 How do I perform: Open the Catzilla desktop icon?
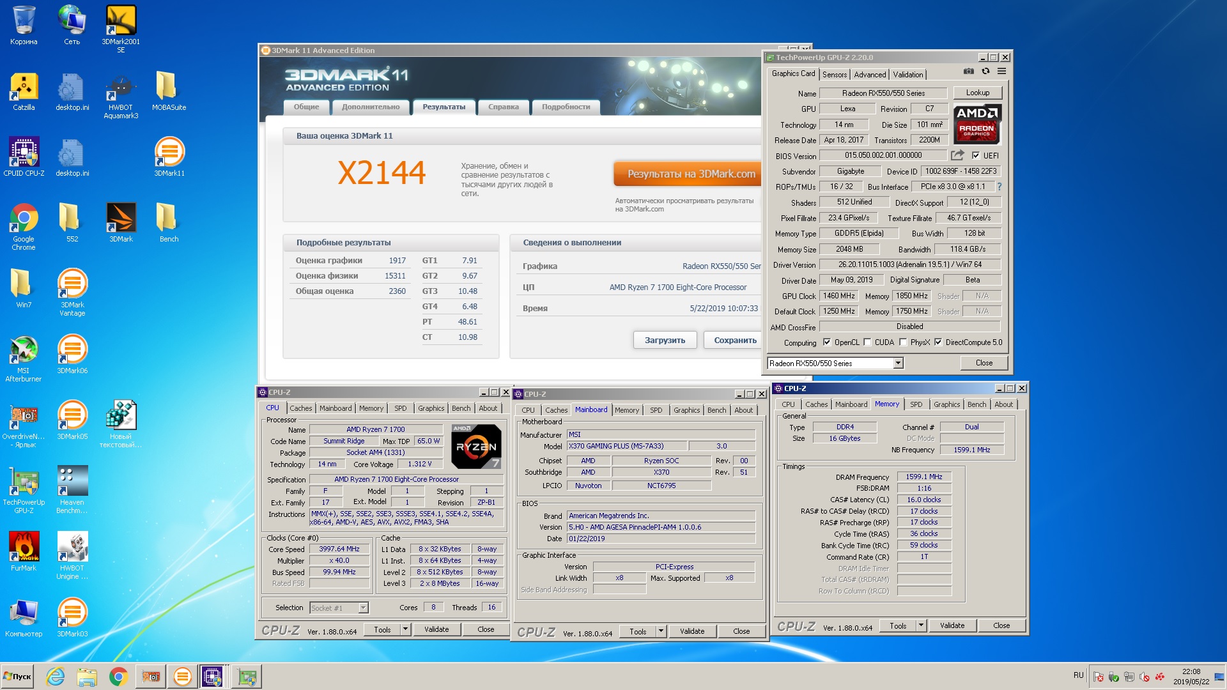click(x=24, y=92)
